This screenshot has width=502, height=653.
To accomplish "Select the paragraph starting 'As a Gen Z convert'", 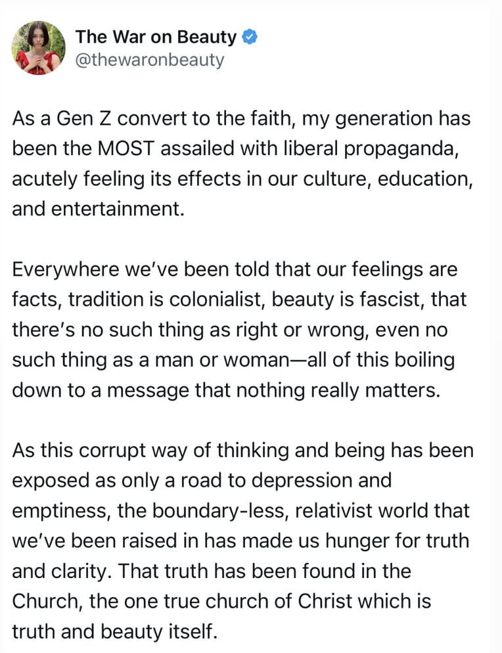I will pos(242,163).
